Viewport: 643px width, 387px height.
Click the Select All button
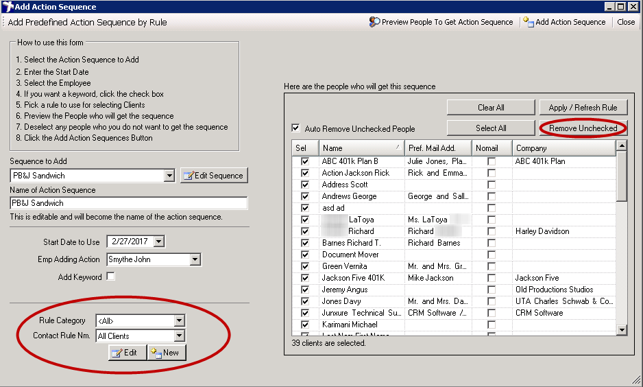click(491, 128)
